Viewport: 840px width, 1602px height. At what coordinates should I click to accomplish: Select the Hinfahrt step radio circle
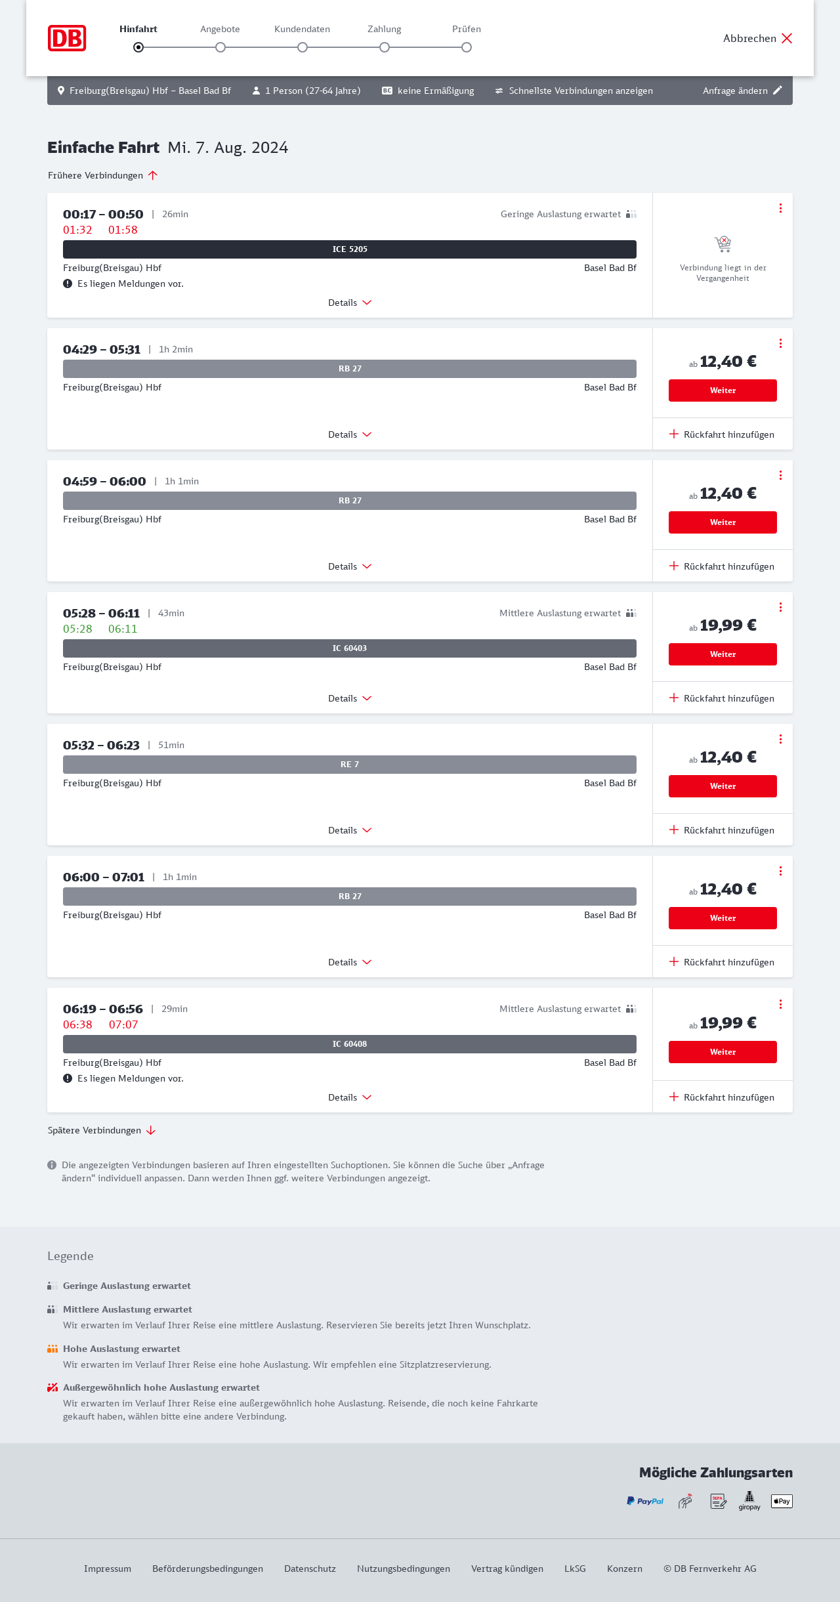pos(138,47)
